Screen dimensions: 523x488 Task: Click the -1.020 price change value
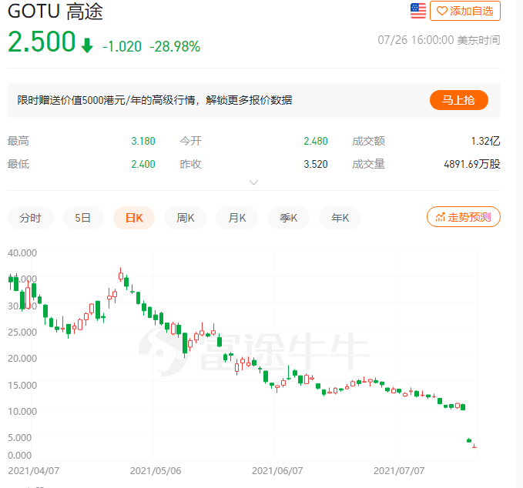point(122,46)
